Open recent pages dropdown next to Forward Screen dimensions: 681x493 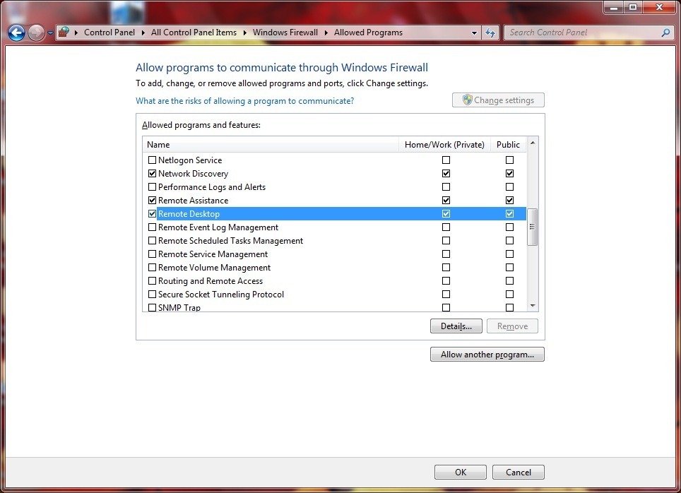(x=50, y=33)
